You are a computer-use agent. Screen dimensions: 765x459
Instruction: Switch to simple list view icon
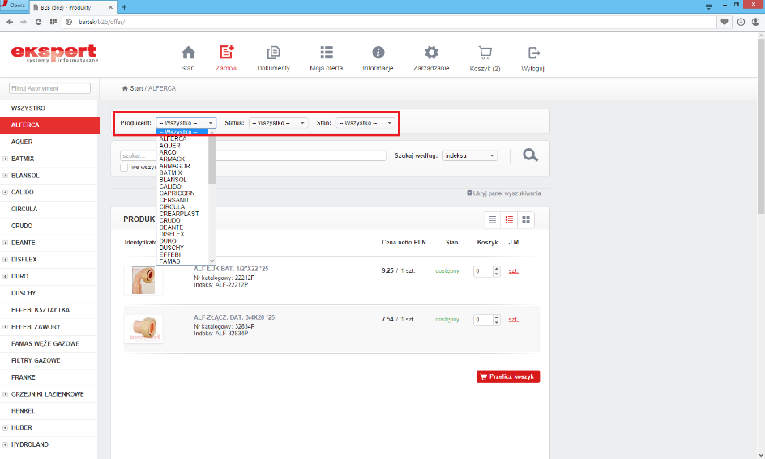(x=492, y=220)
